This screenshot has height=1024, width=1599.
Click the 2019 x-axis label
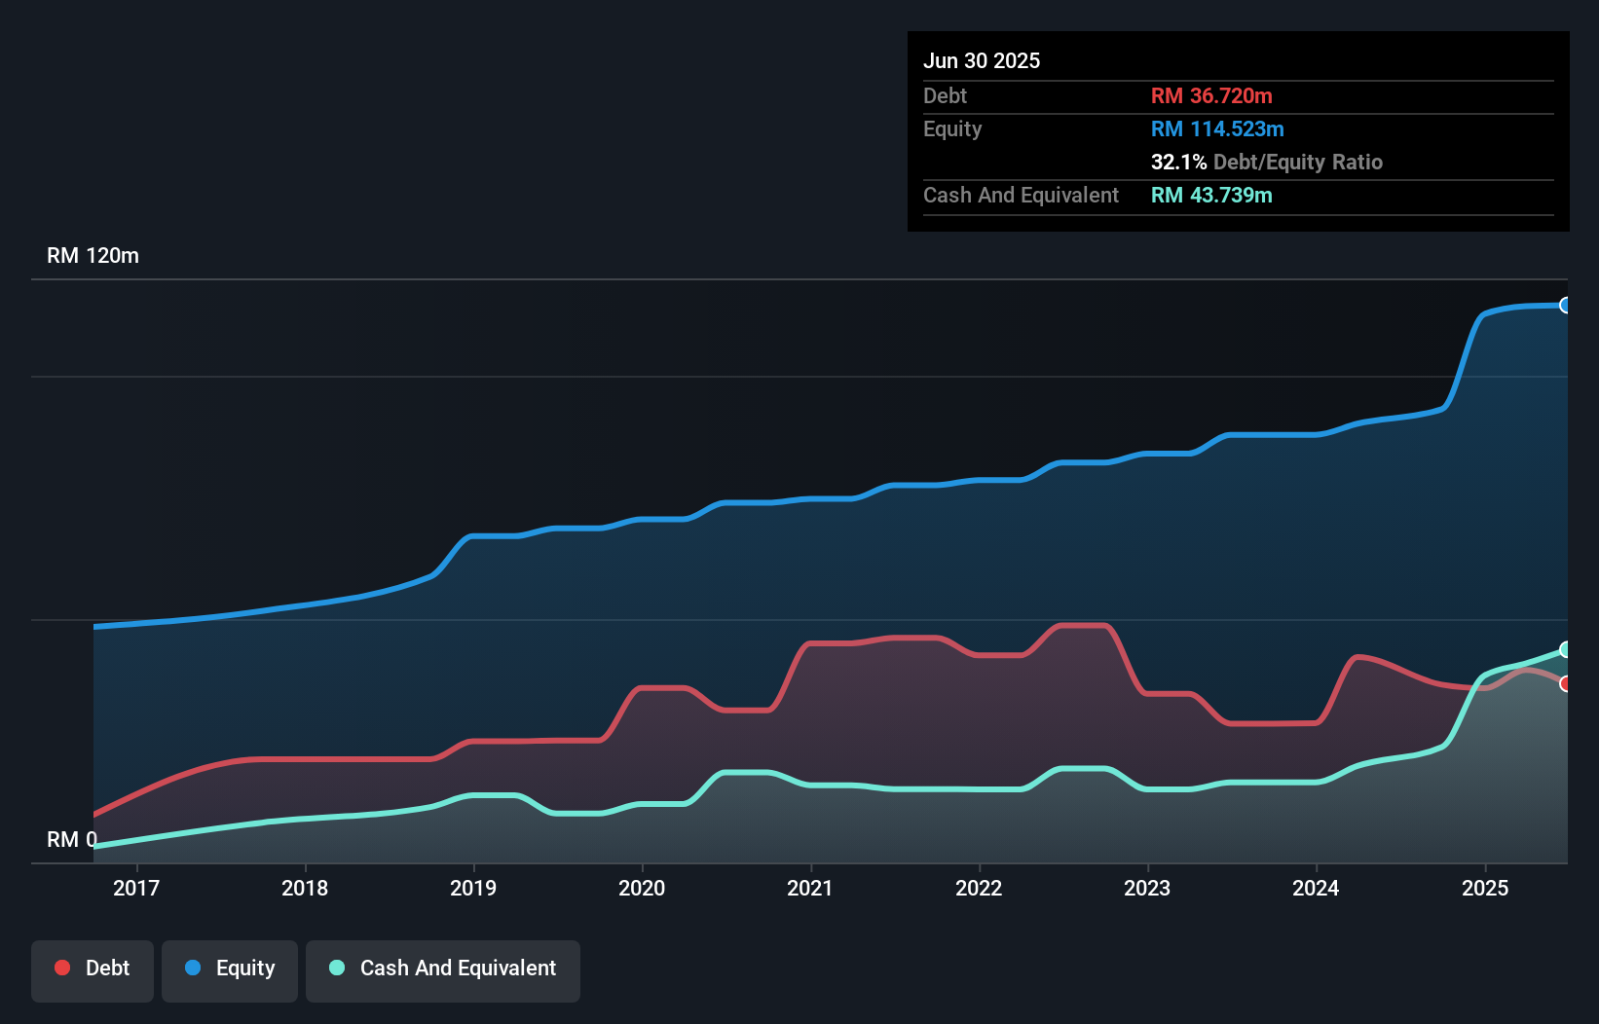tap(473, 888)
